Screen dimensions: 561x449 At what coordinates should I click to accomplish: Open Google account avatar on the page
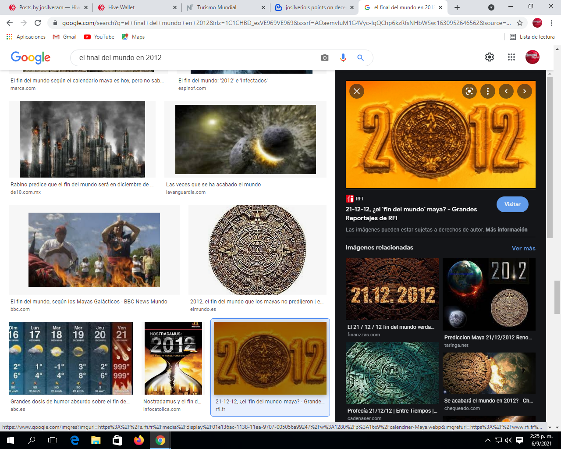(533, 57)
